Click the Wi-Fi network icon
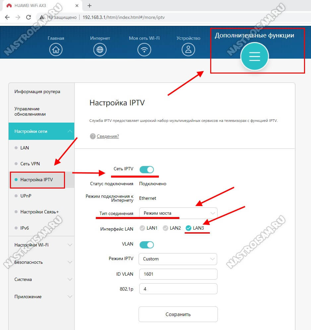This screenshot has width=311, height=330. [144, 50]
